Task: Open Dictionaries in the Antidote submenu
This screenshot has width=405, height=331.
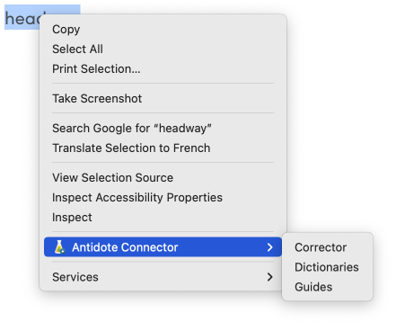Action: pos(327,267)
